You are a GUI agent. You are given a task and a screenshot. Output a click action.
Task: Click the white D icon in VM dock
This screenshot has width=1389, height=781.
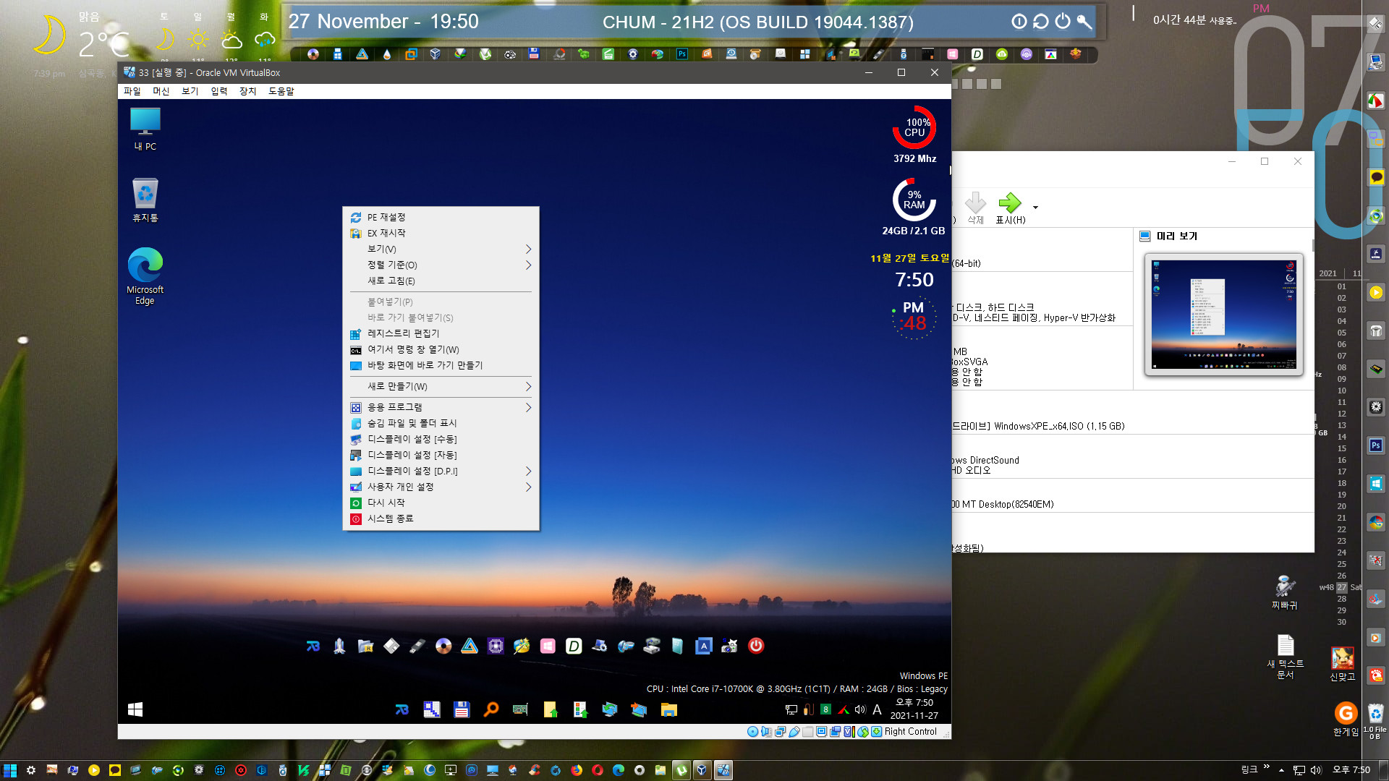click(x=574, y=646)
